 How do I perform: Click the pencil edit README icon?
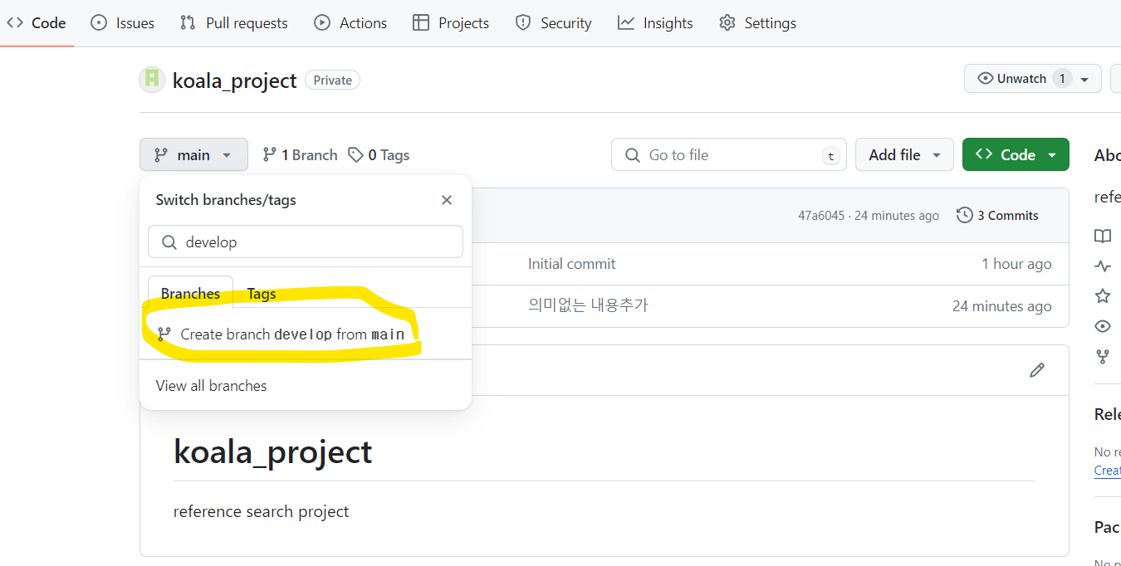1037,370
